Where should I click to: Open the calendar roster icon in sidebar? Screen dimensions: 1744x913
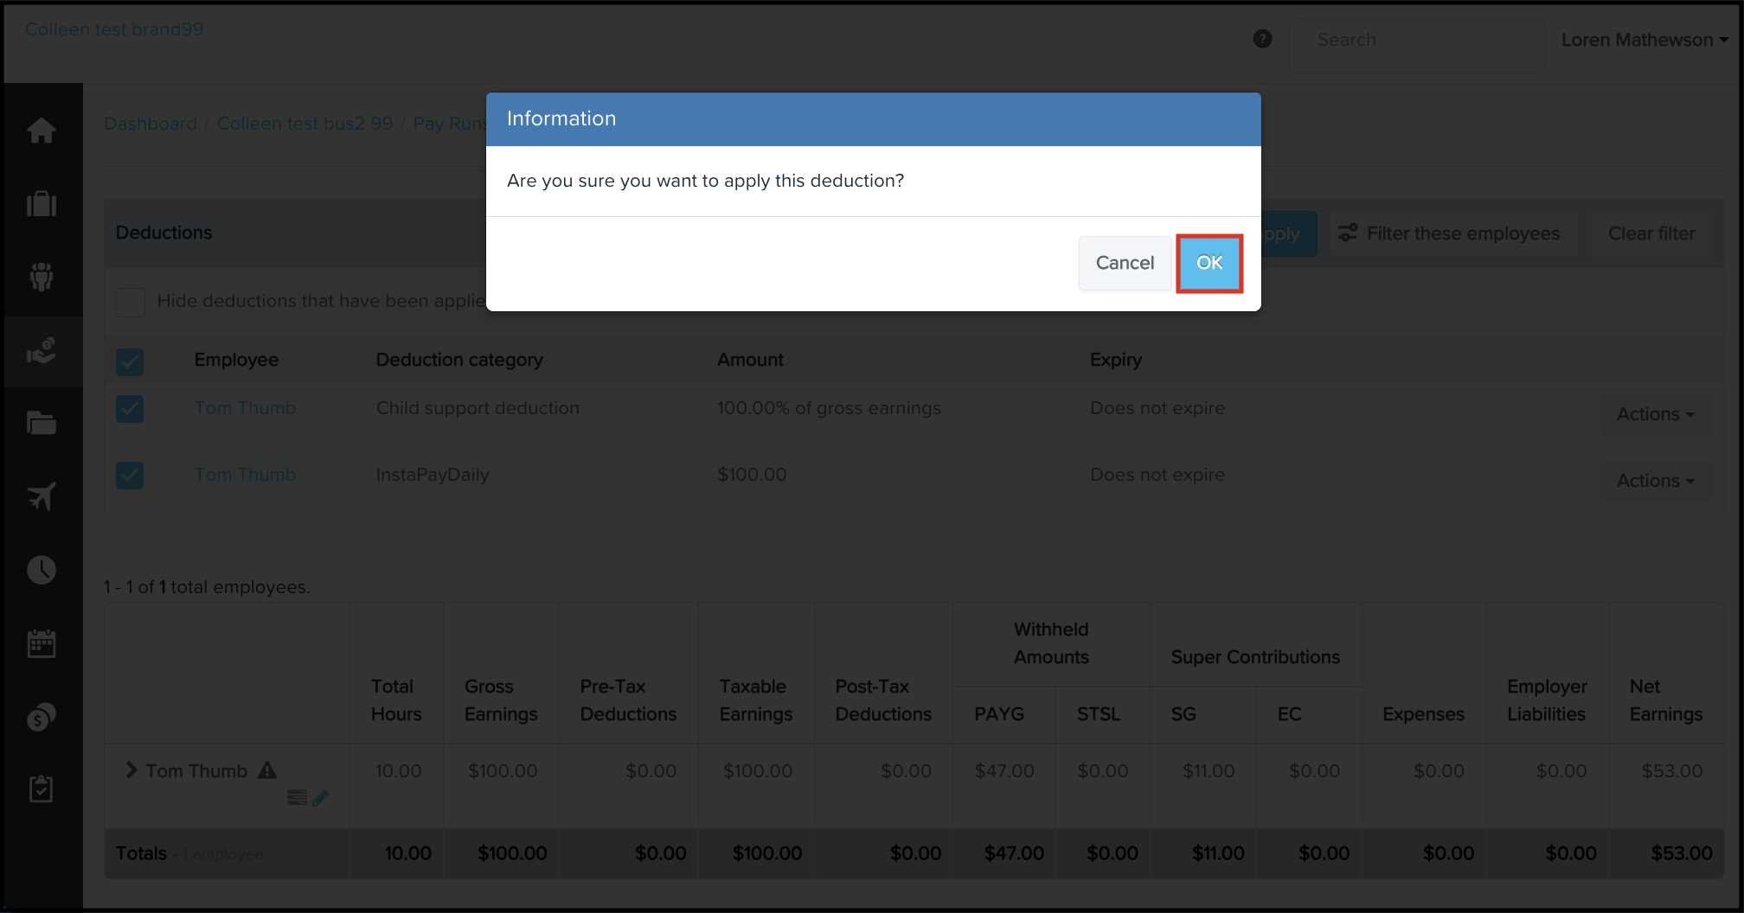click(x=41, y=643)
